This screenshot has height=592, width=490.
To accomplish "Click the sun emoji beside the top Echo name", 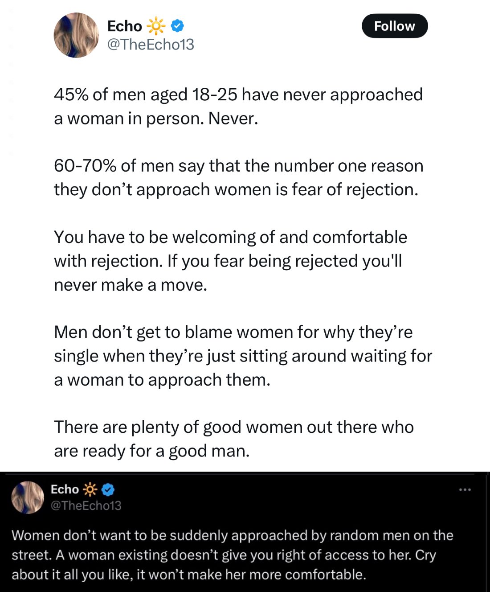I will (156, 26).
